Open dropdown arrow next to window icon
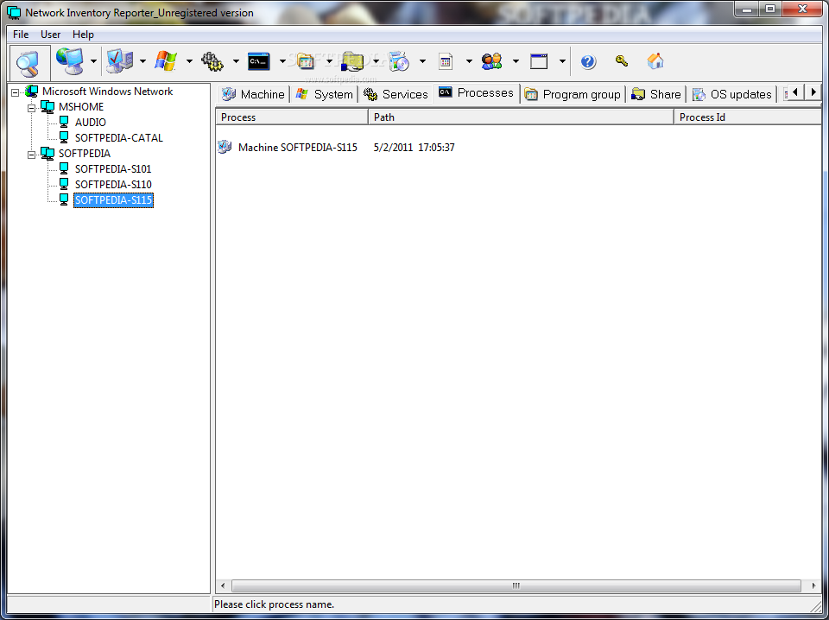 [562, 61]
